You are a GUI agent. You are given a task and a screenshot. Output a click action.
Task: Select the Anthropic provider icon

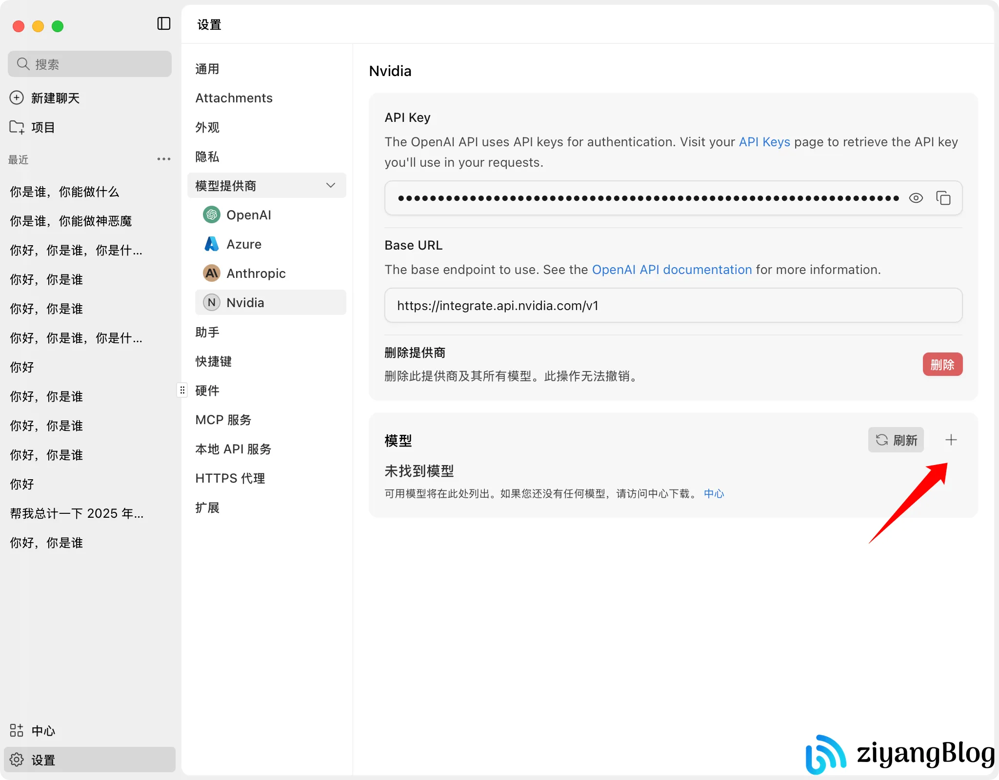[211, 273]
